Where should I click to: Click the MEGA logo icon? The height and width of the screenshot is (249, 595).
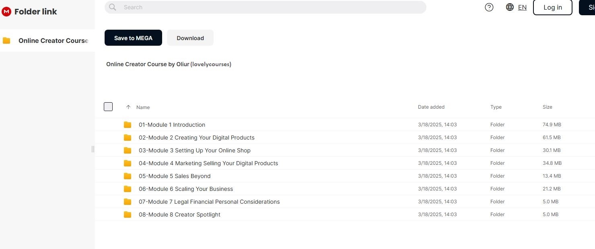click(x=6, y=12)
